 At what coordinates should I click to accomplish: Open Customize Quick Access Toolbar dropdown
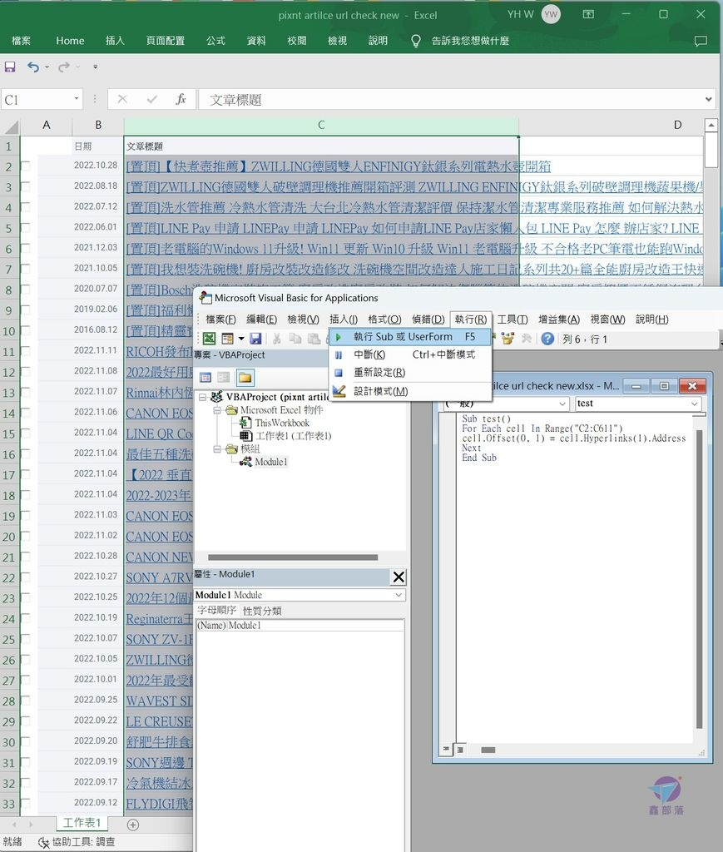(x=95, y=67)
